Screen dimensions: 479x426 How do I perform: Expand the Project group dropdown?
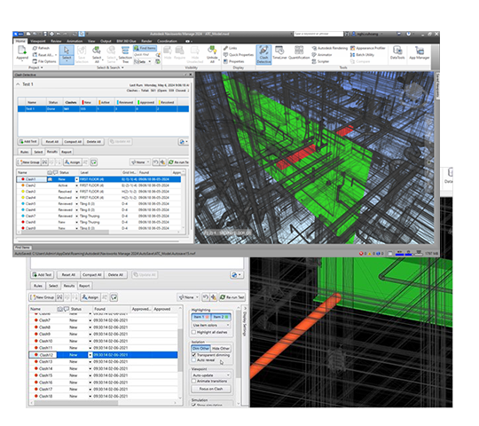(35, 67)
